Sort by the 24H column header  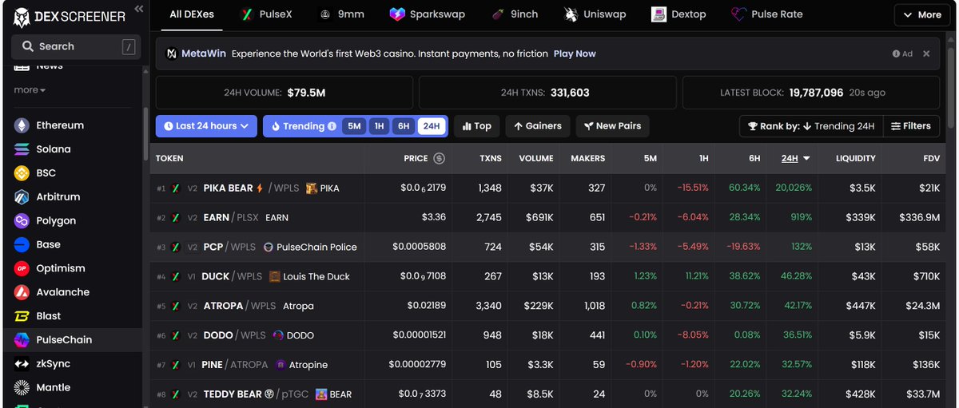796,158
